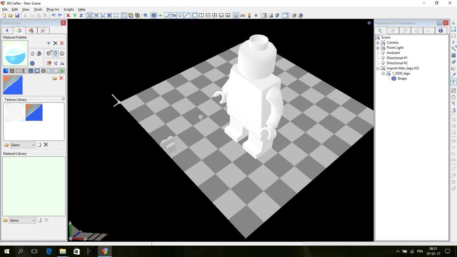Switch to the scene hierarchy tab in Properties
The width and height of the screenshot is (457, 257).
point(381,30)
